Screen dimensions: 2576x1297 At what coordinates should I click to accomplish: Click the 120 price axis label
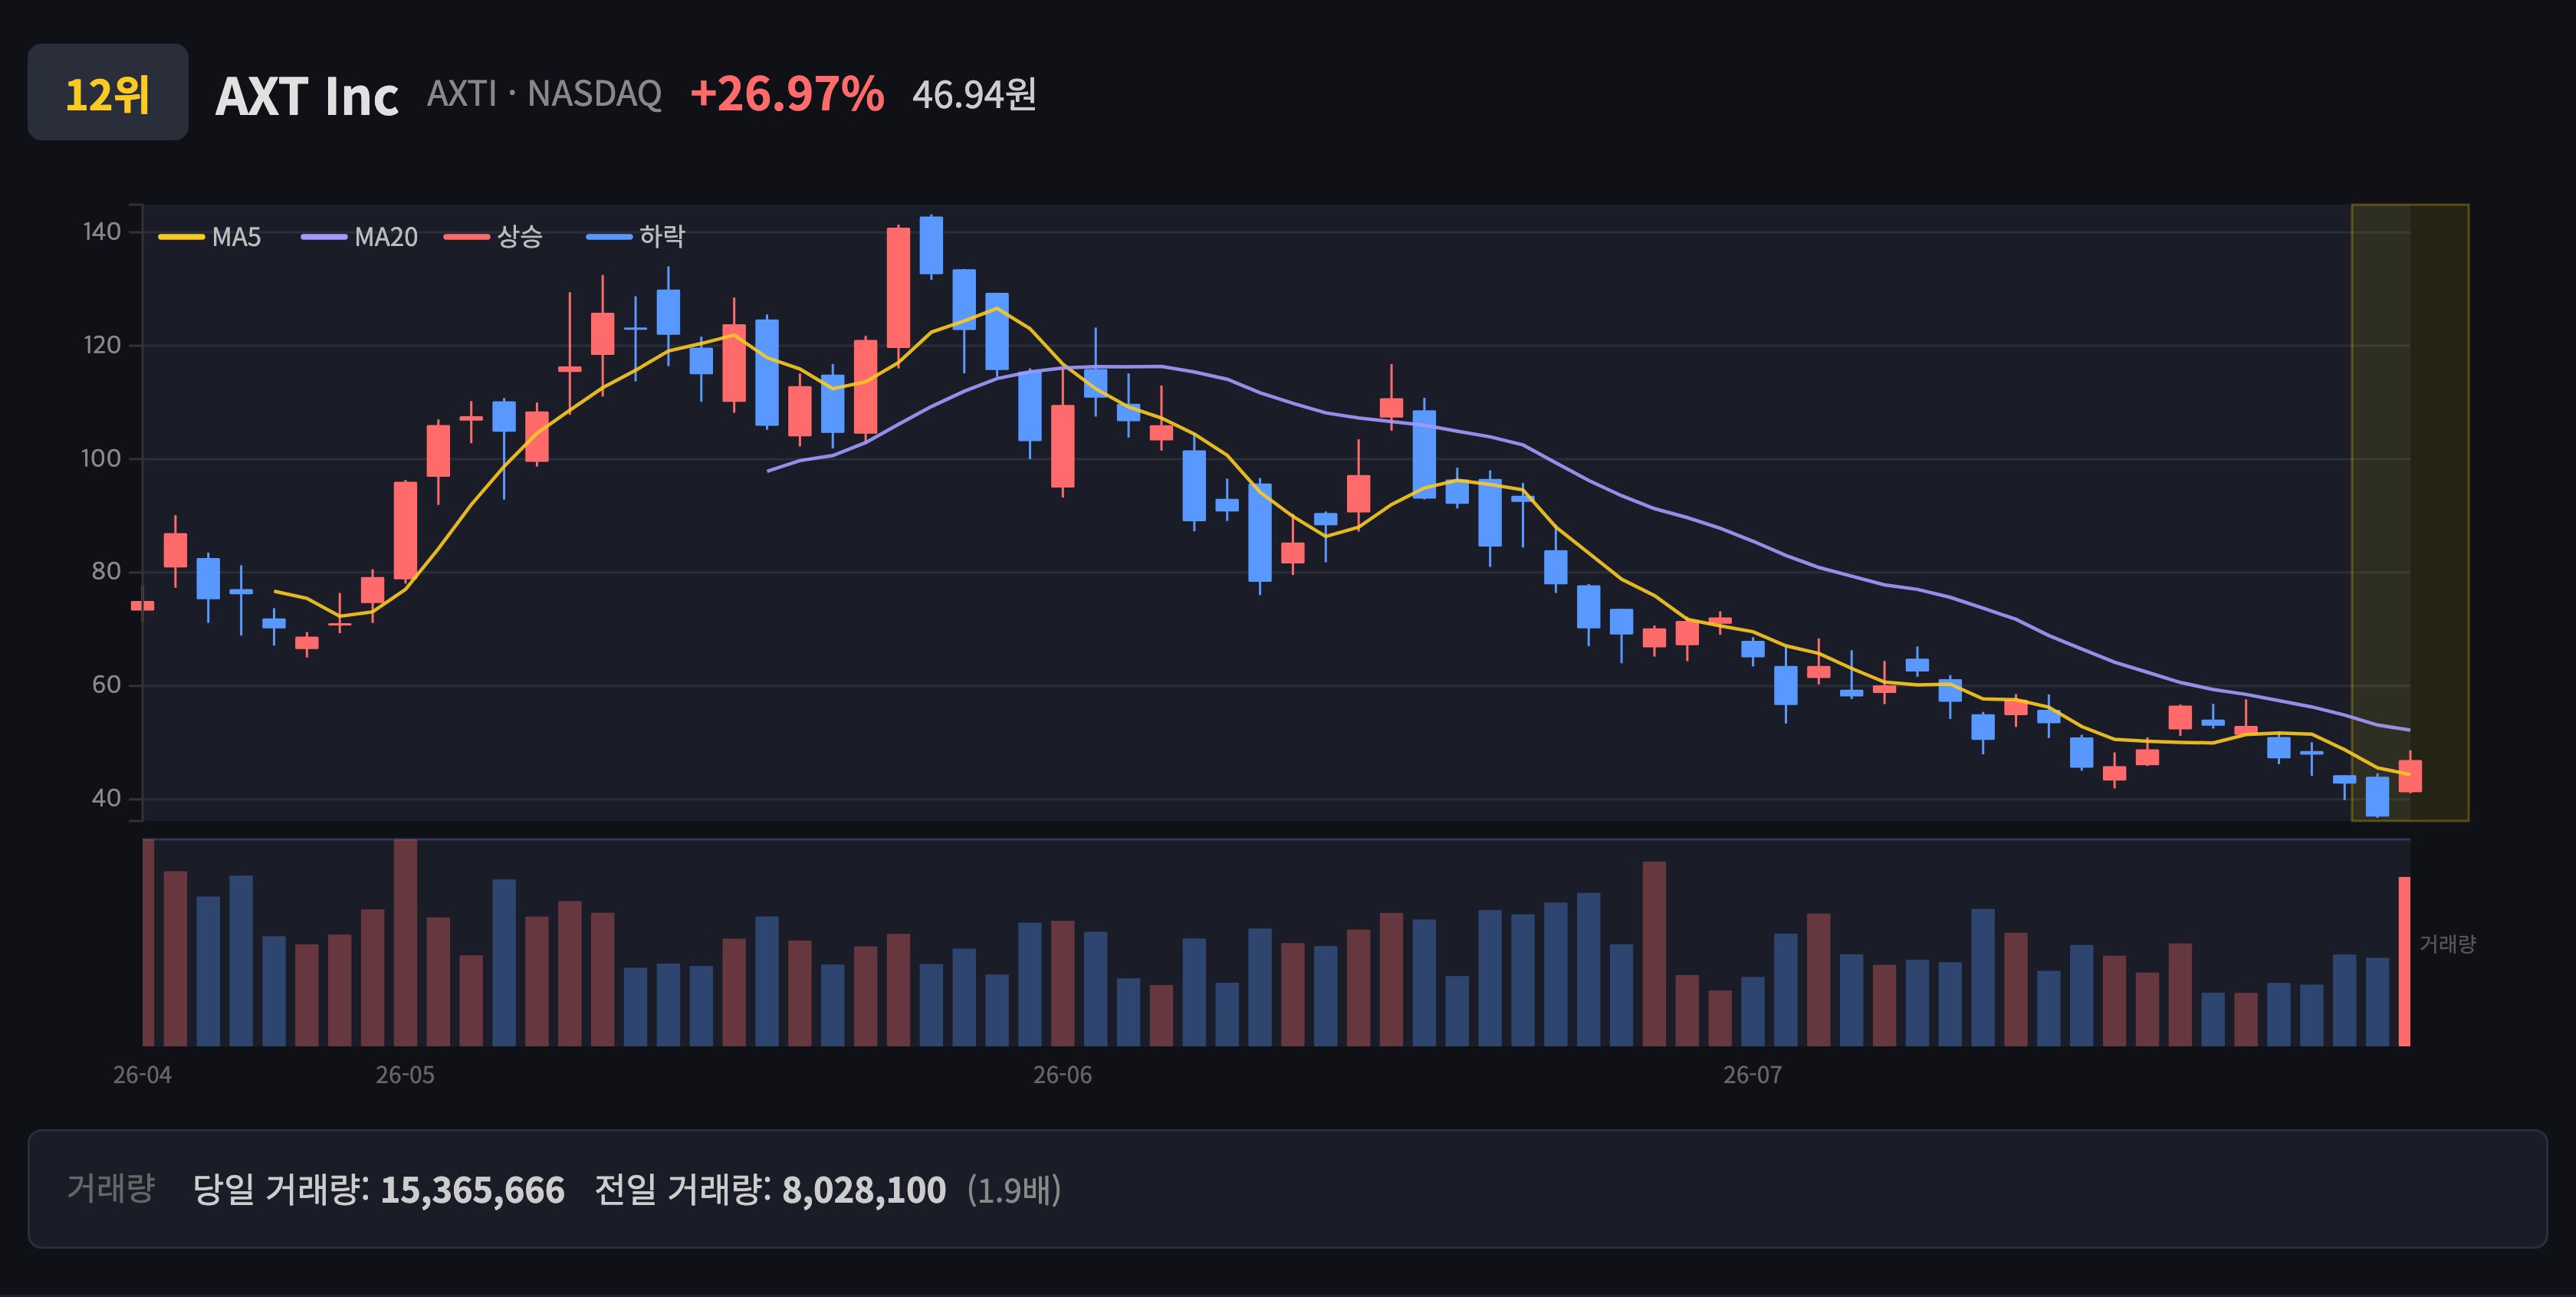(x=102, y=345)
